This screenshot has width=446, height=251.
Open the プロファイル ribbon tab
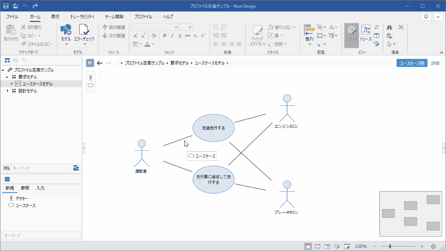coord(143,17)
